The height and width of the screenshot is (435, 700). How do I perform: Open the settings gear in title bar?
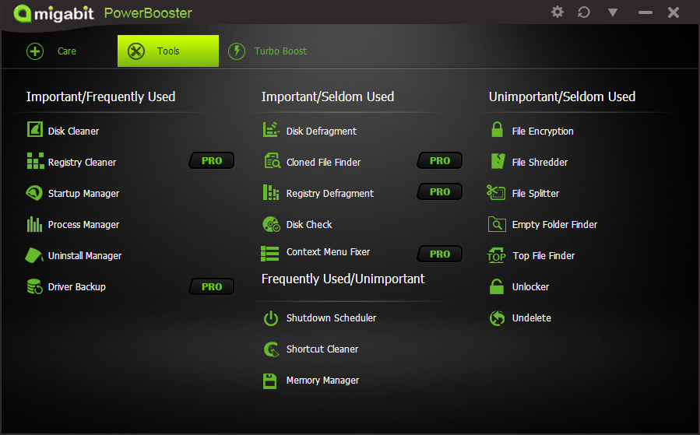coord(558,12)
